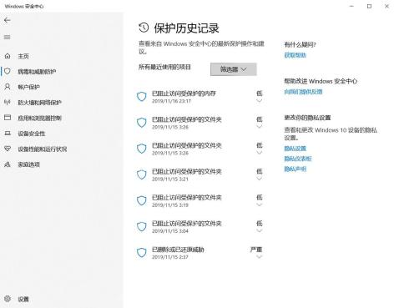Click the antenna icon for 防火墙和网络保护
The height and width of the screenshot is (308, 394).
[x=8, y=103]
